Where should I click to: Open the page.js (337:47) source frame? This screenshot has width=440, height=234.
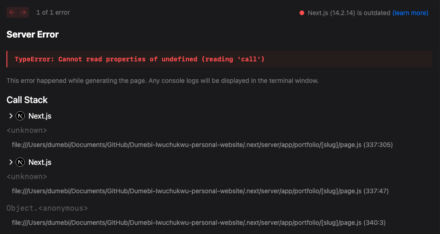tap(200, 191)
